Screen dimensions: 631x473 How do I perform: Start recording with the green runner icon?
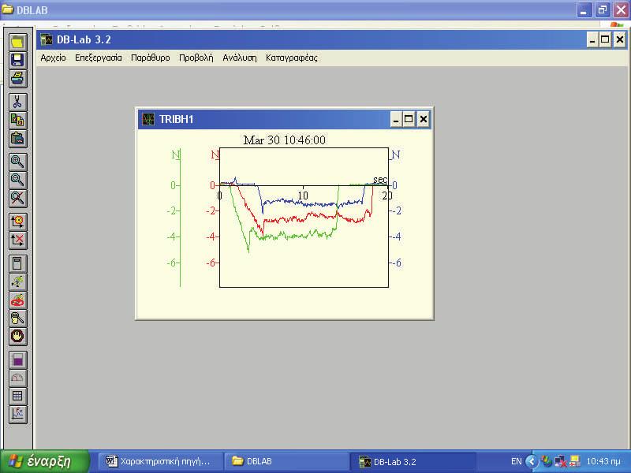17,281
